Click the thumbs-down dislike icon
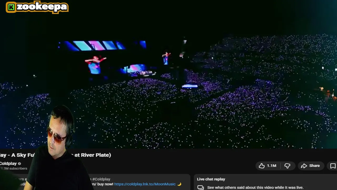 coord(287,166)
